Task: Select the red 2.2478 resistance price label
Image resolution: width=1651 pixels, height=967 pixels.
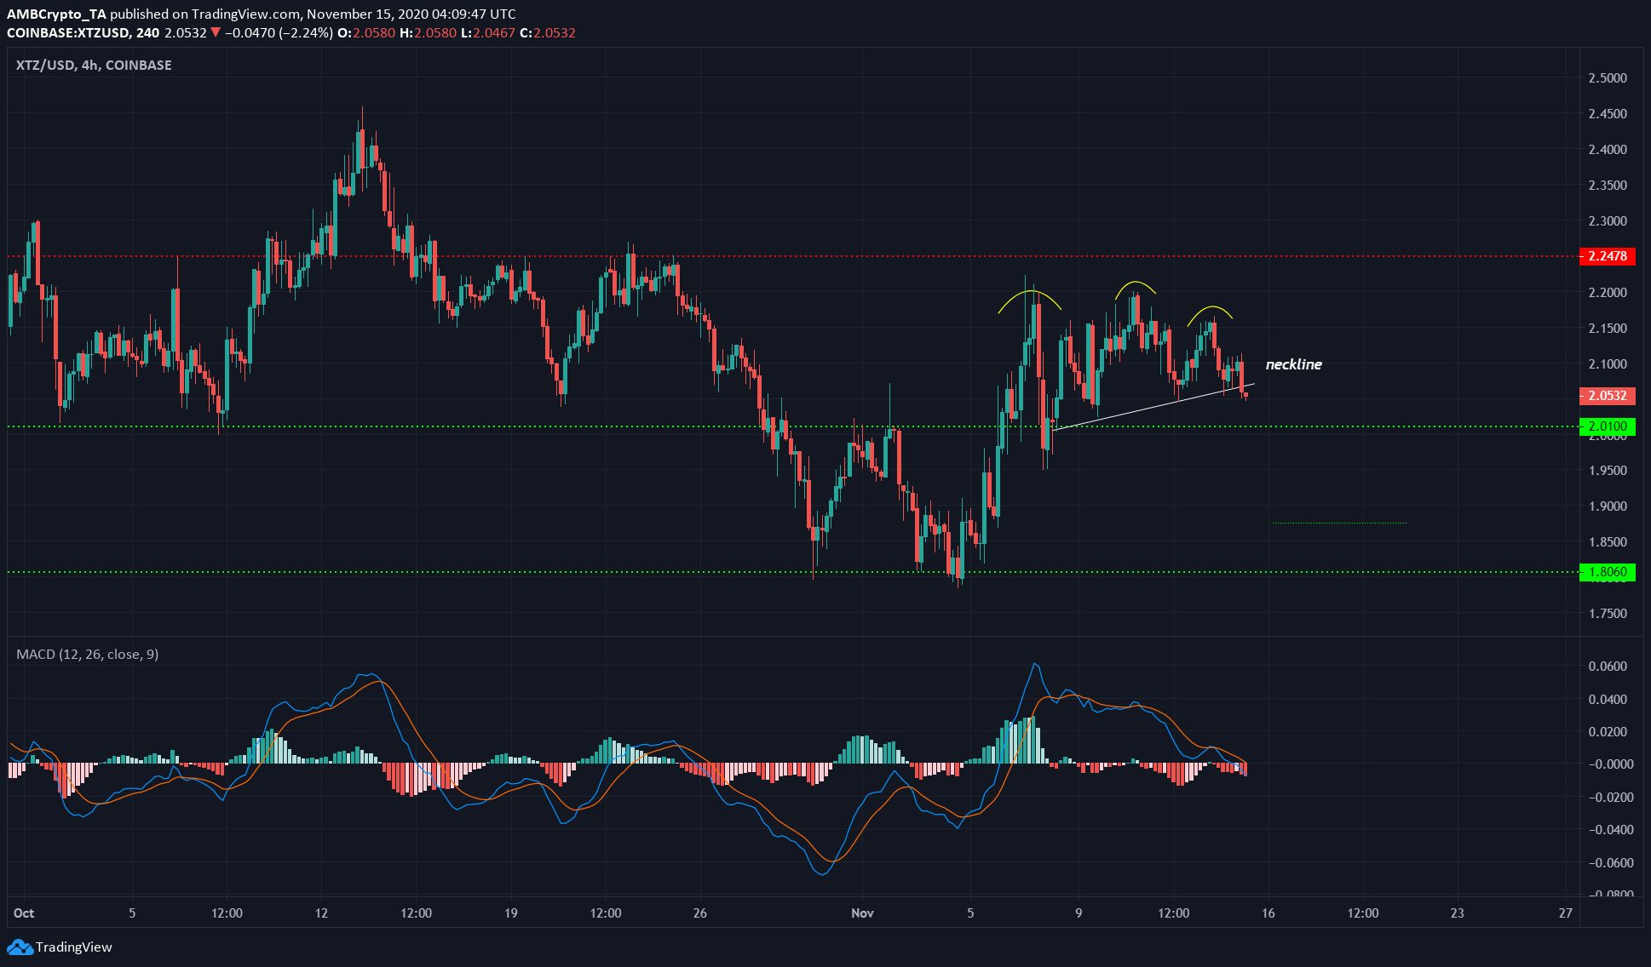Action: [x=1608, y=256]
